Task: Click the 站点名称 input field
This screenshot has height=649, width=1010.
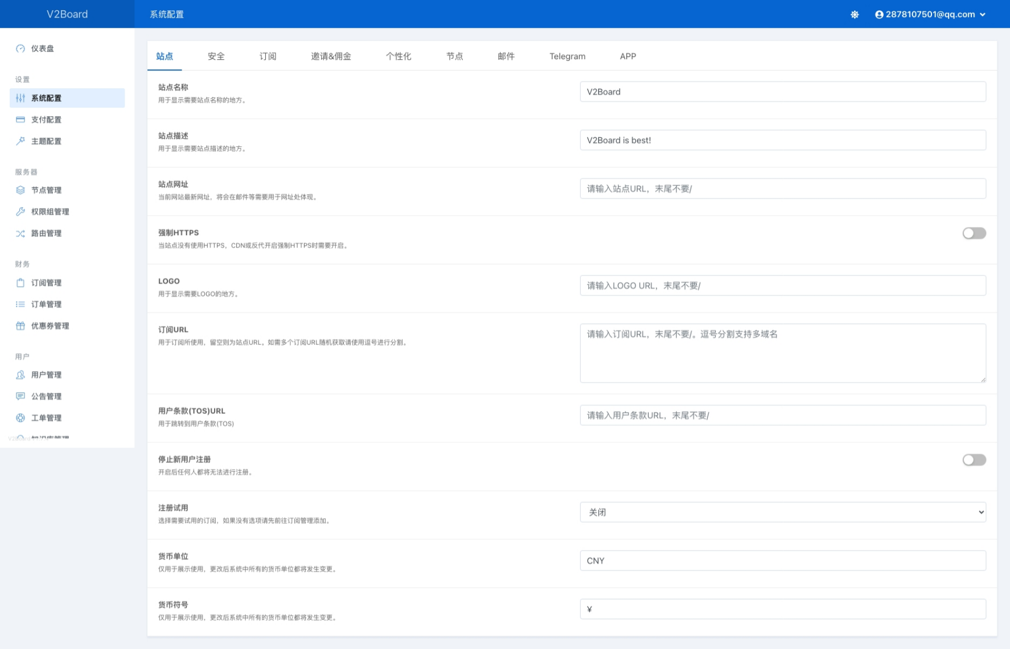Action: [783, 92]
